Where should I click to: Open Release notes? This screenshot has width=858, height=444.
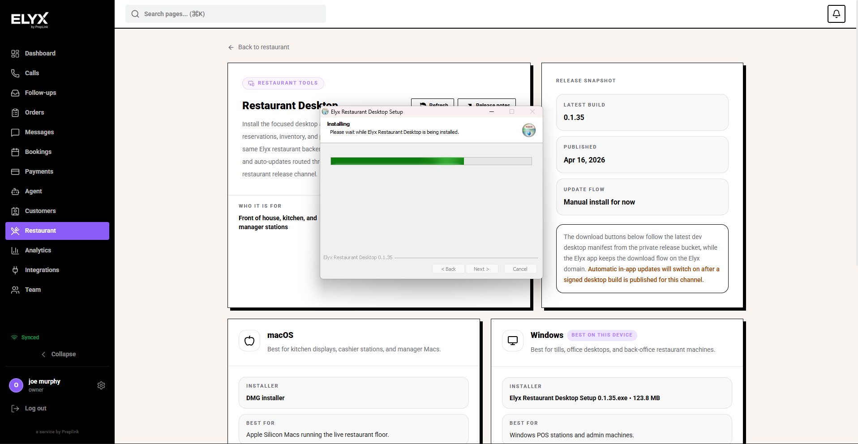[487, 103]
